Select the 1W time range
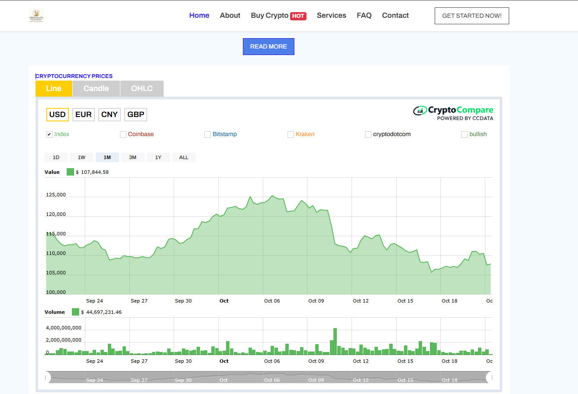 tap(81, 157)
